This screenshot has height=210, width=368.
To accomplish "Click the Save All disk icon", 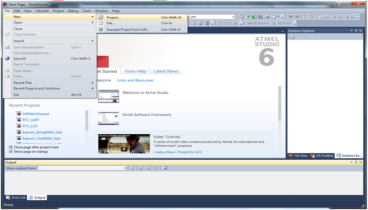I will click(x=8, y=59).
